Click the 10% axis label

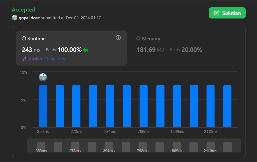[24, 72]
